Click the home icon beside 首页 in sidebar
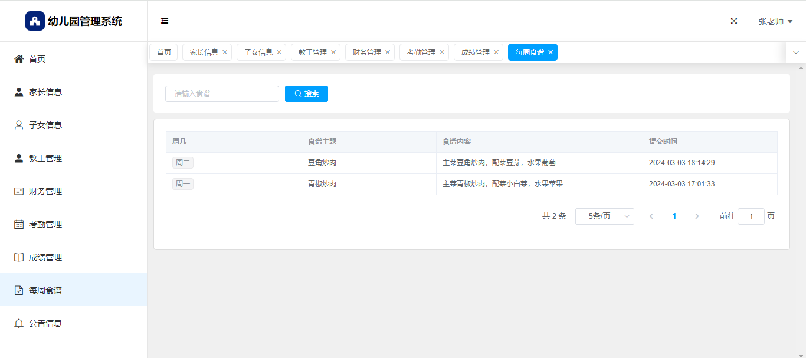 click(19, 59)
